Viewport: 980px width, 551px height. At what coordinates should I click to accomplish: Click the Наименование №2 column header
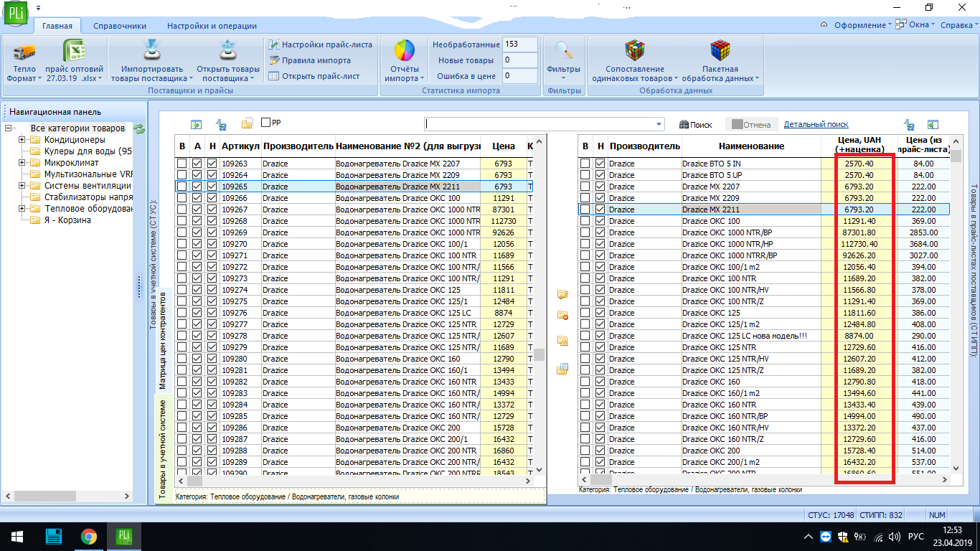(407, 146)
